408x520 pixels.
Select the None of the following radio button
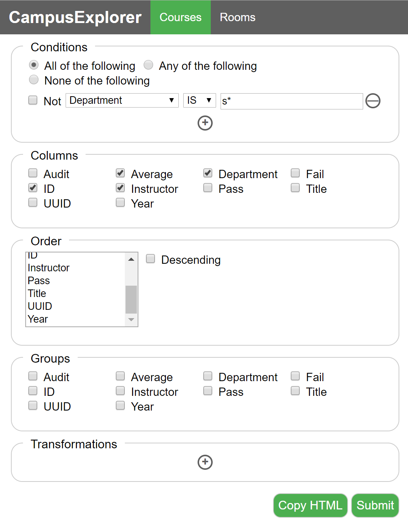34,80
